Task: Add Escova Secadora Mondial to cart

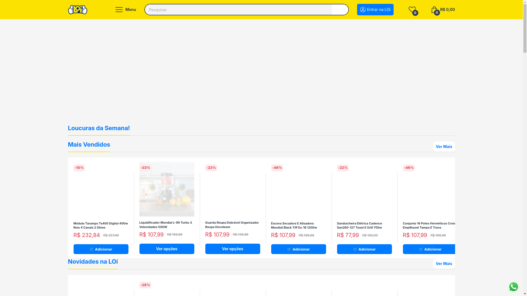Action: [x=298, y=249]
